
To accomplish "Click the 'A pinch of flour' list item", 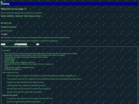I will click(x=10, y=61).
